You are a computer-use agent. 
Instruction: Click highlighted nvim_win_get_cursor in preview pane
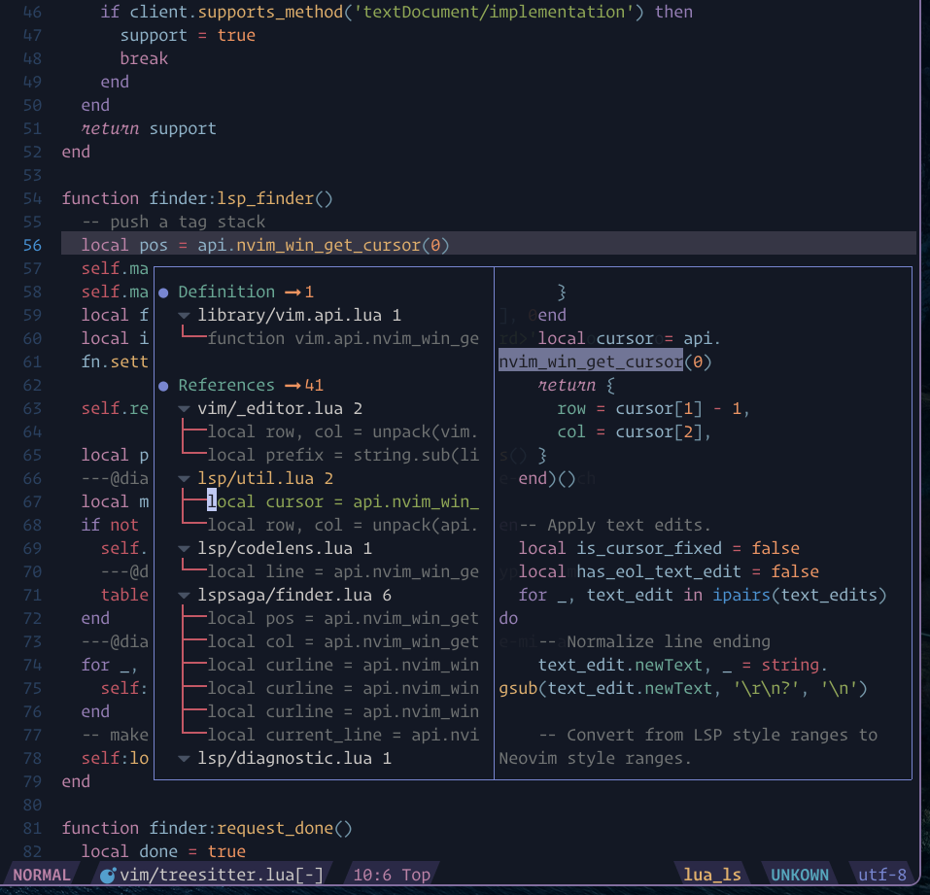pos(591,361)
